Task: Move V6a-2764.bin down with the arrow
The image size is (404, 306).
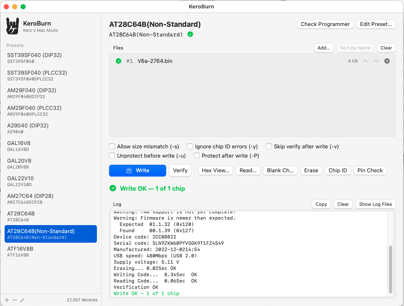Action: (x=376, y=61)
